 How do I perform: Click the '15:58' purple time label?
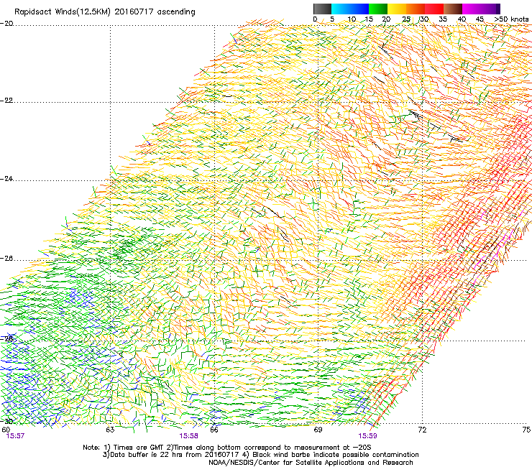click(188, 436)
